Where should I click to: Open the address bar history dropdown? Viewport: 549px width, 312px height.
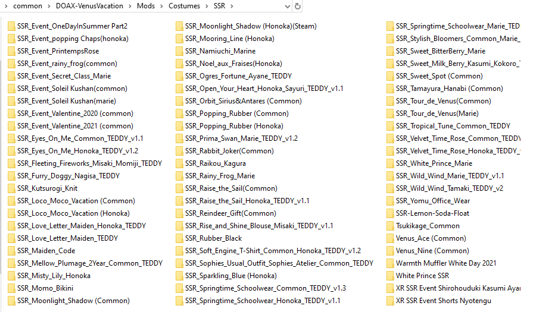click(288, 6)
